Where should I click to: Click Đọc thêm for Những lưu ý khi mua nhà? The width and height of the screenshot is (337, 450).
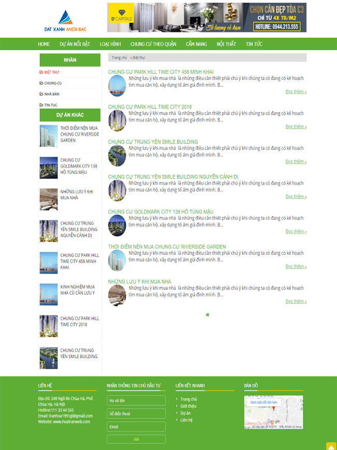(x=296, y=302)
